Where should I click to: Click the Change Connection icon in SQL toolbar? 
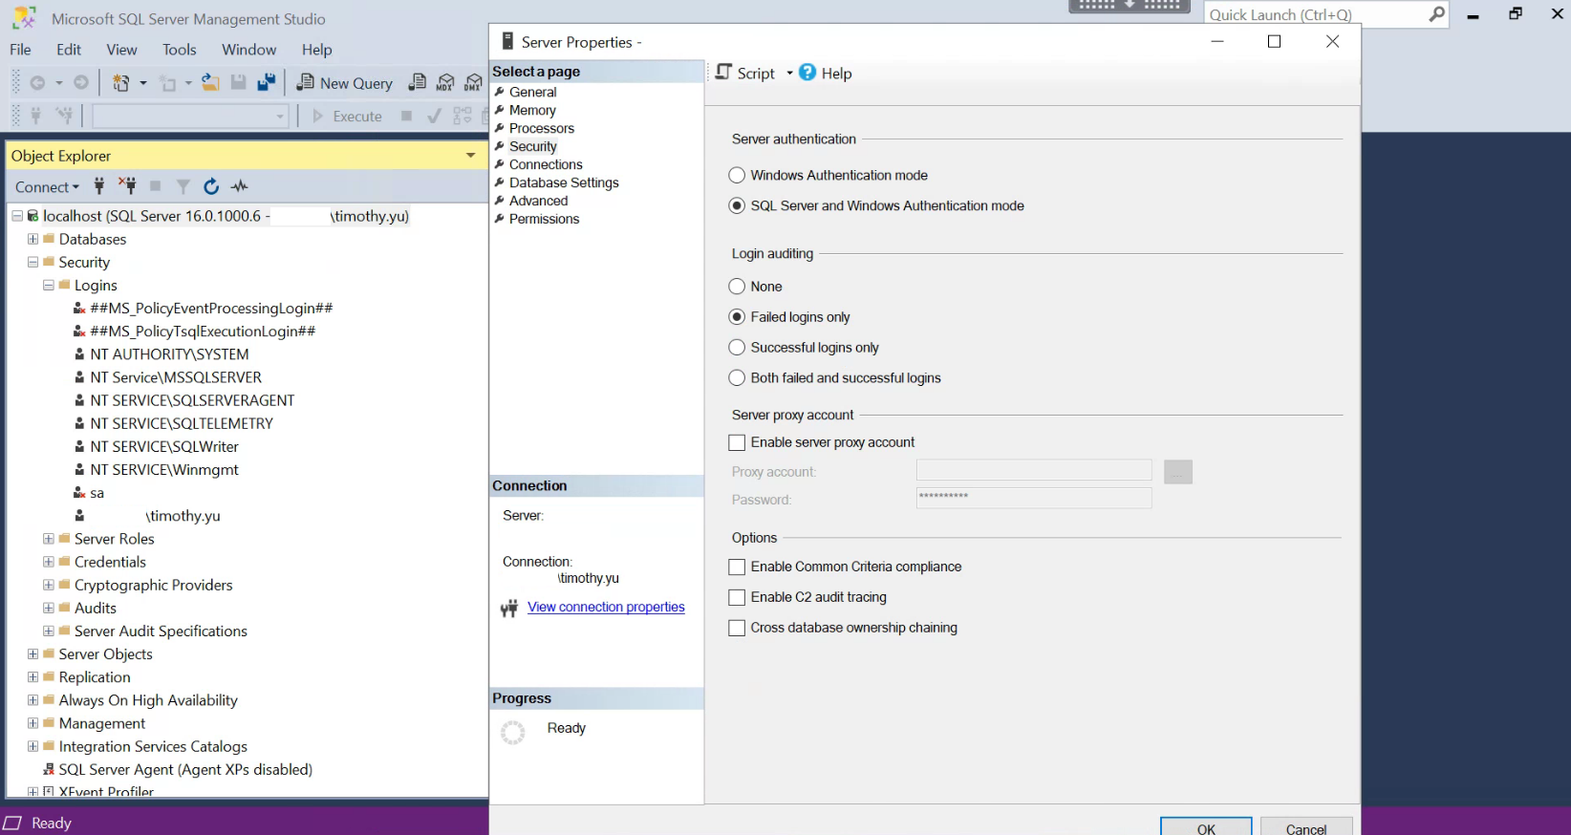64,117
